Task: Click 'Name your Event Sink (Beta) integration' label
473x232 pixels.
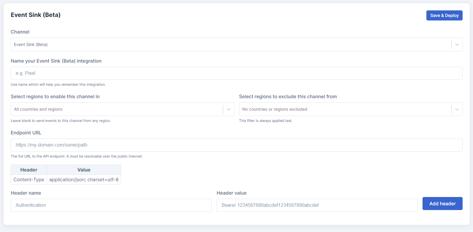Action: click(x=56, y=61)
